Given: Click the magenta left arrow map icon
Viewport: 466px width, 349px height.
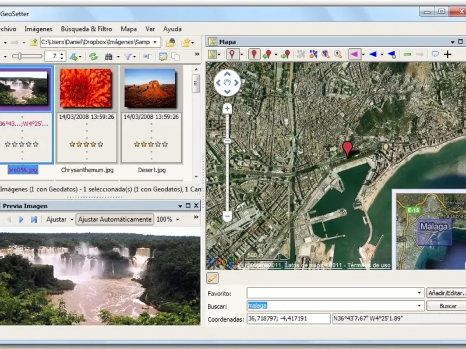Looking at the screenshot, I should click(354, 54).
